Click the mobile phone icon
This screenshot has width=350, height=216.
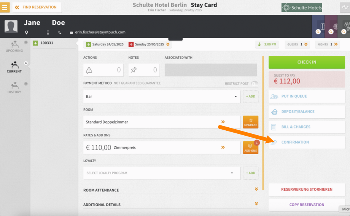coord(48,33)
